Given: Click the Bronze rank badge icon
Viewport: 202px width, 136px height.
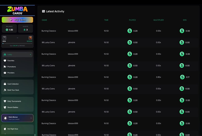Looking at the screenshot, I should pos(30,38).
